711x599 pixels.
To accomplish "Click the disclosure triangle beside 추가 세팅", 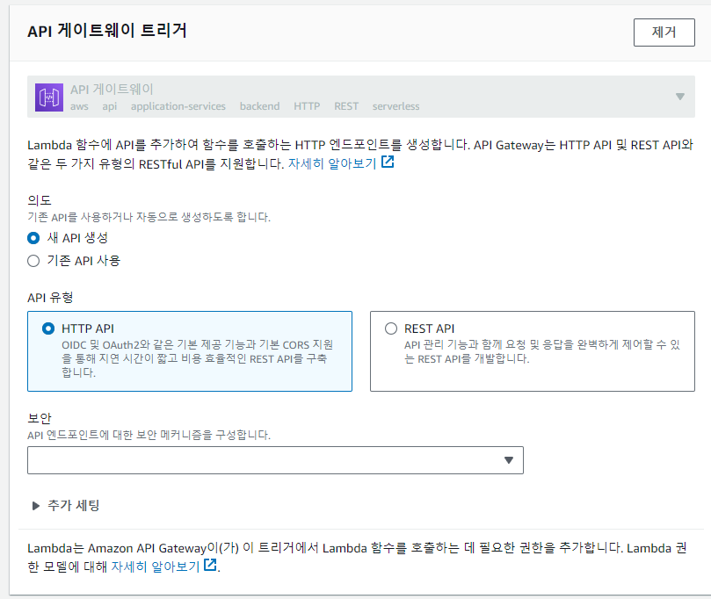I will point(33,506).
